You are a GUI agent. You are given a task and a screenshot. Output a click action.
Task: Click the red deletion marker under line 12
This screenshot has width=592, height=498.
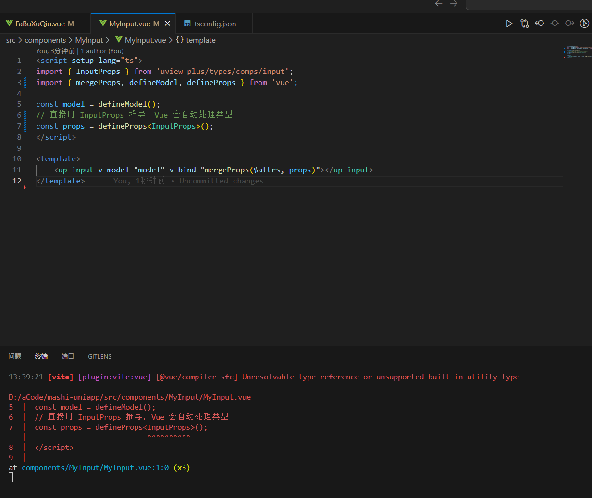click(x=25, y=187)
